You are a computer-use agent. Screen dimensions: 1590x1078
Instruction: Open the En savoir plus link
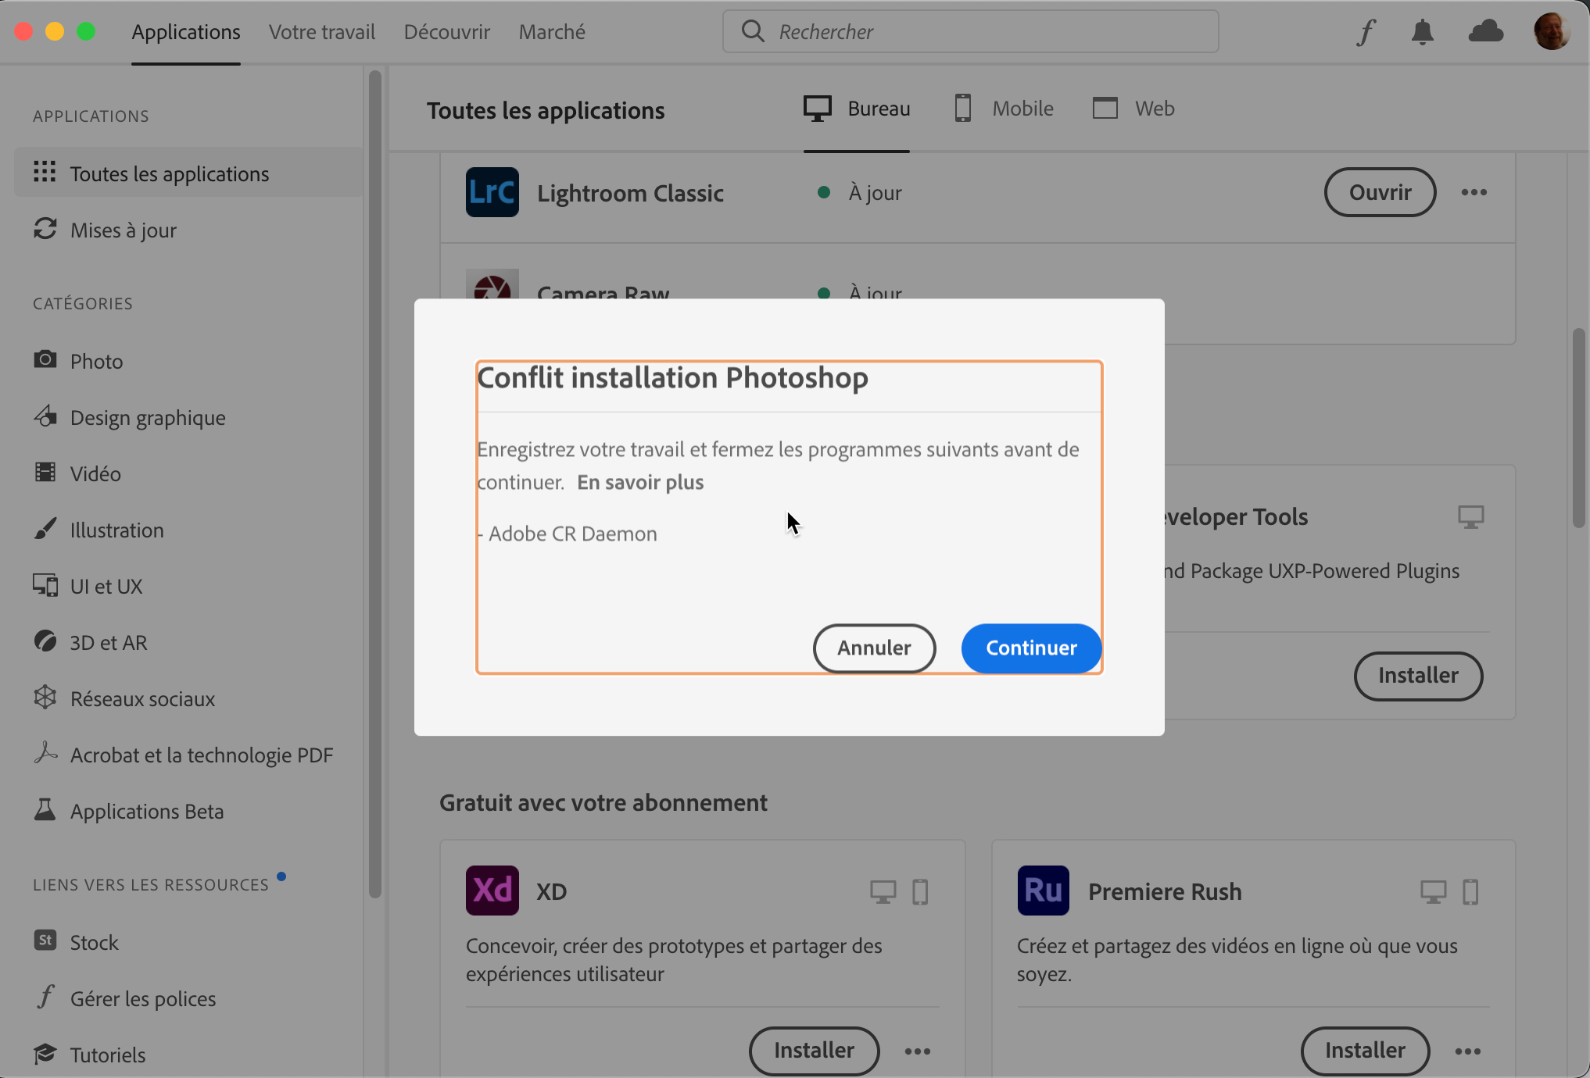click(x=639, y=482)
